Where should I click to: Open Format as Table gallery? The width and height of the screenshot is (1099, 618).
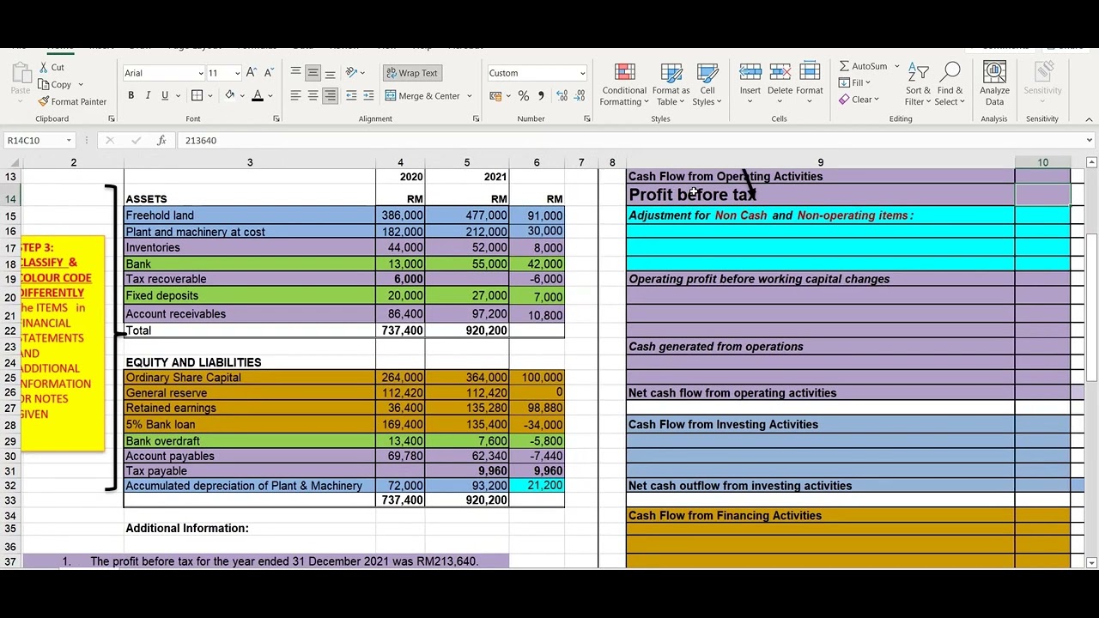[671, 84]
